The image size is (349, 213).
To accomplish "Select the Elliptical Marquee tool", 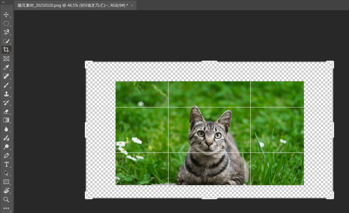I will [6, 23].
